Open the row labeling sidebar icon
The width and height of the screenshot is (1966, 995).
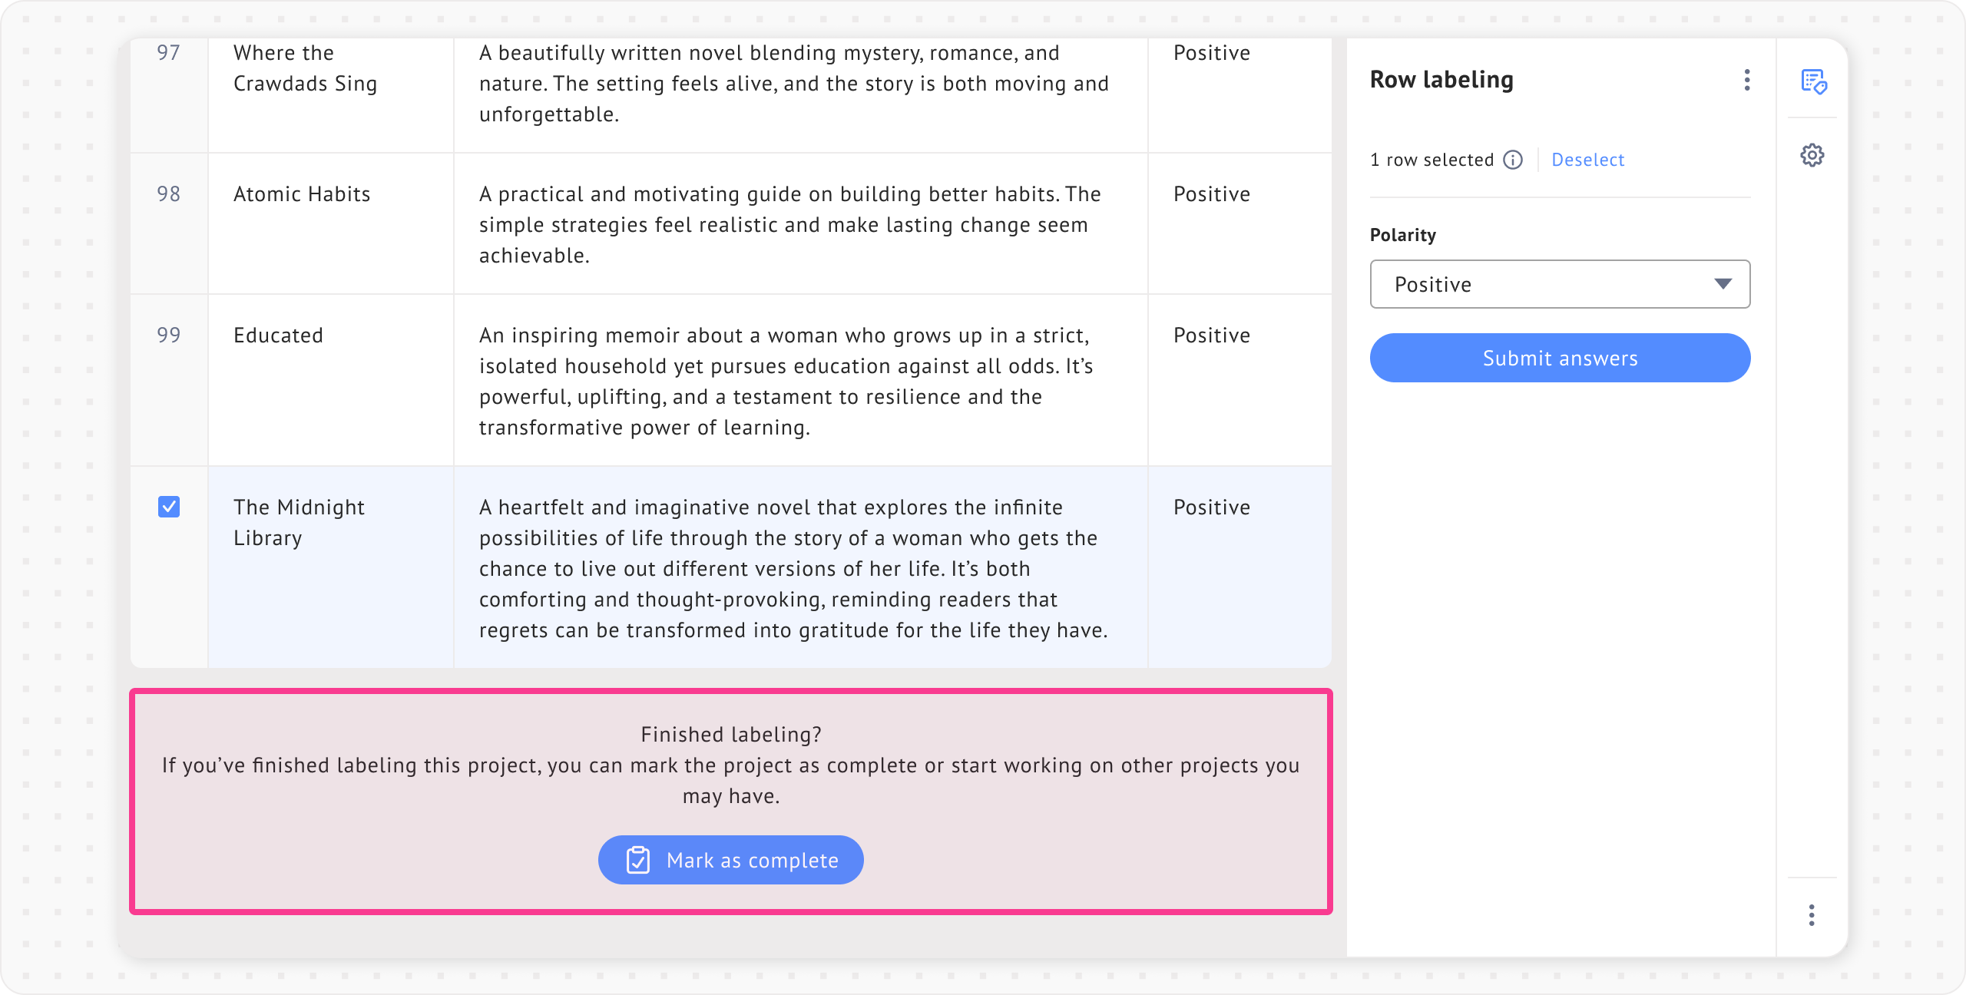tap(1813, 81)
